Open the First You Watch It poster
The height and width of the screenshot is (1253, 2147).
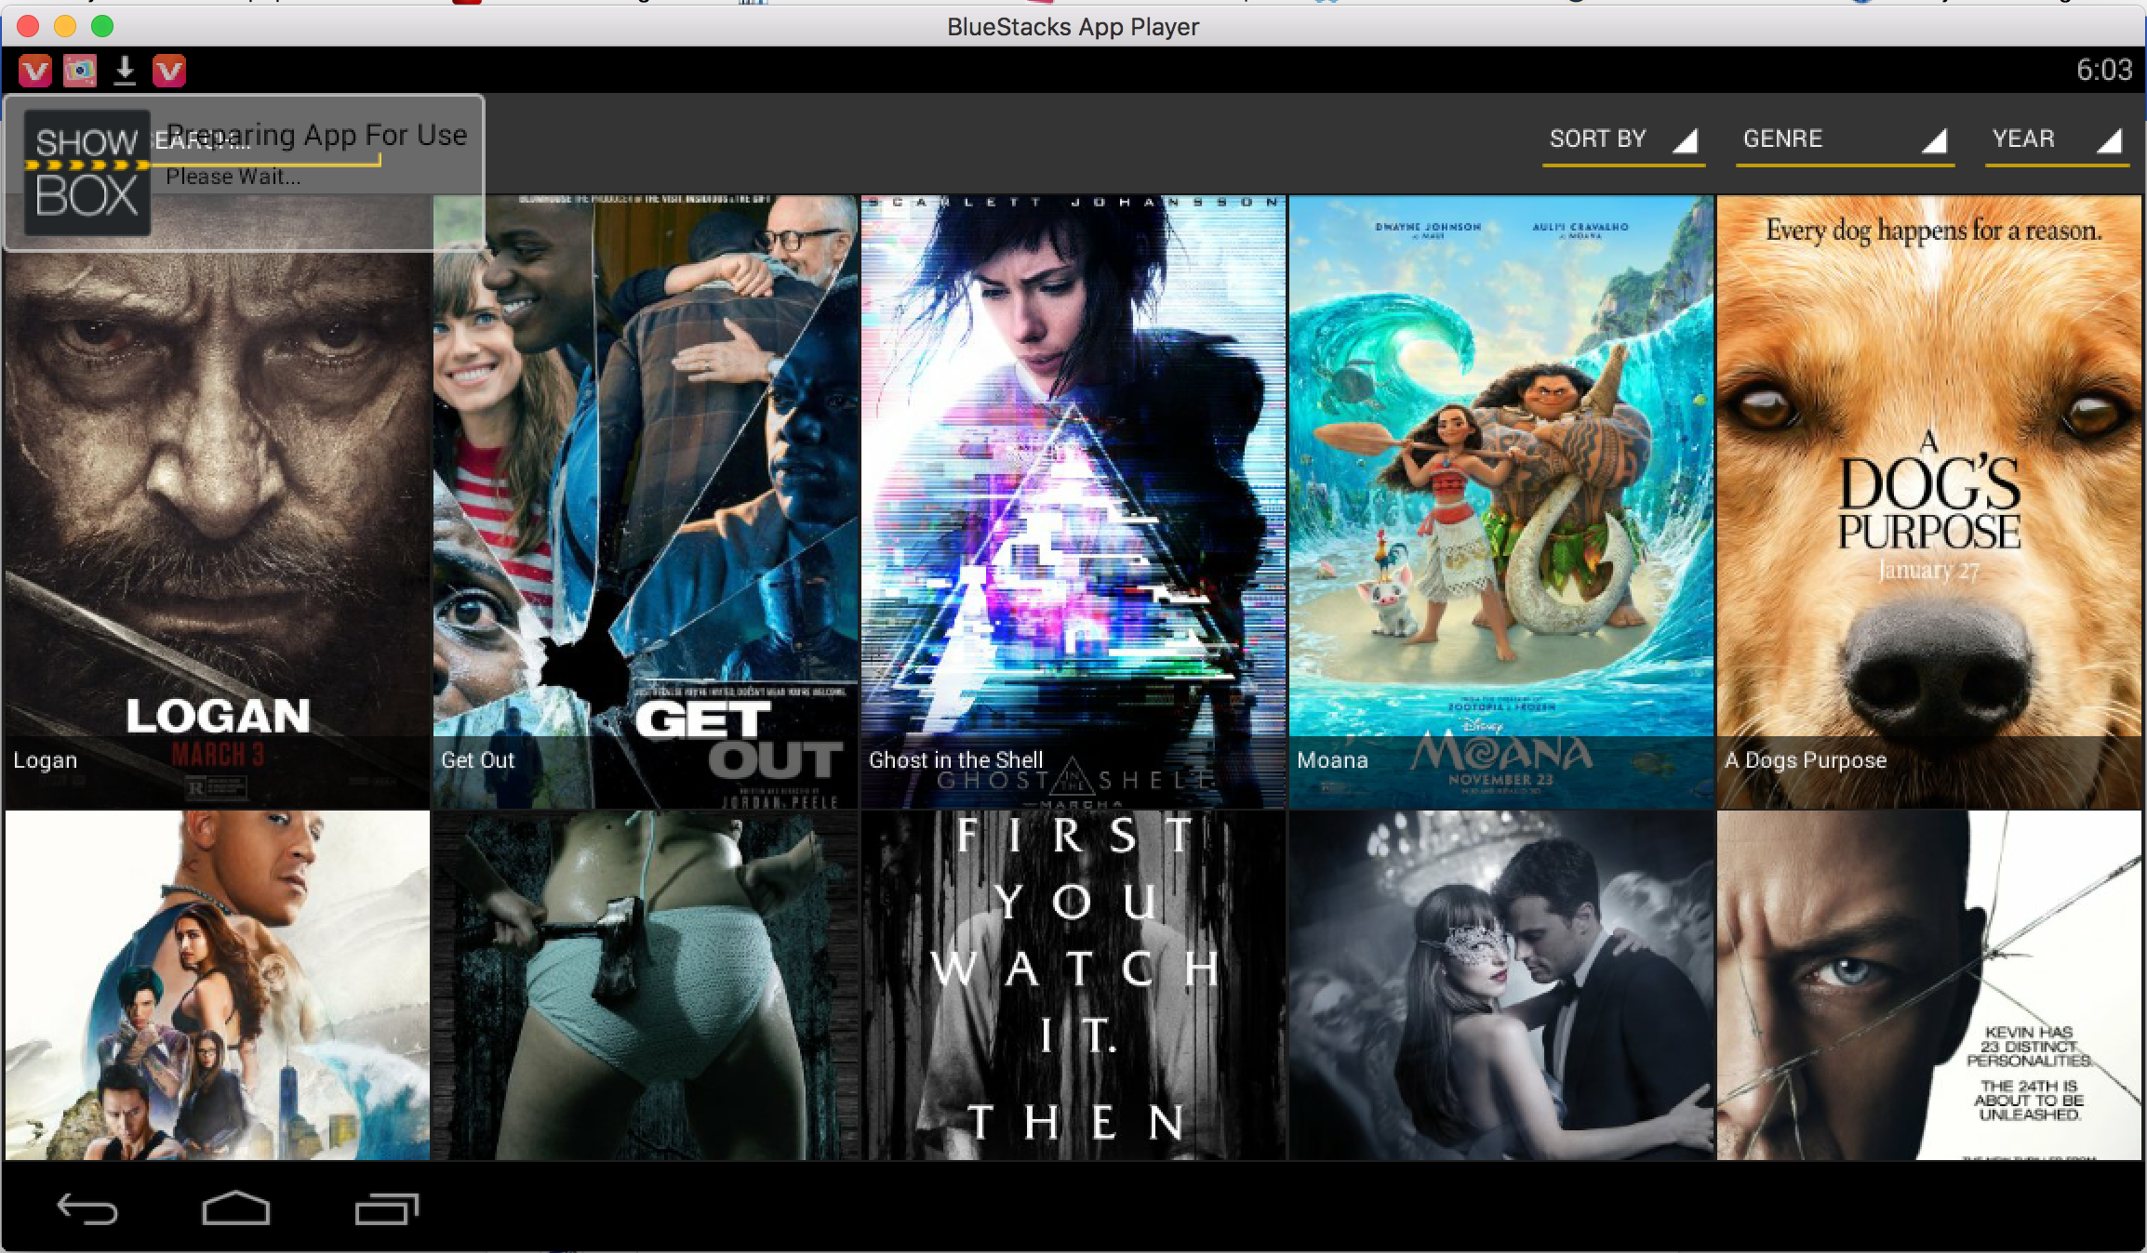tap(1073, 985)
